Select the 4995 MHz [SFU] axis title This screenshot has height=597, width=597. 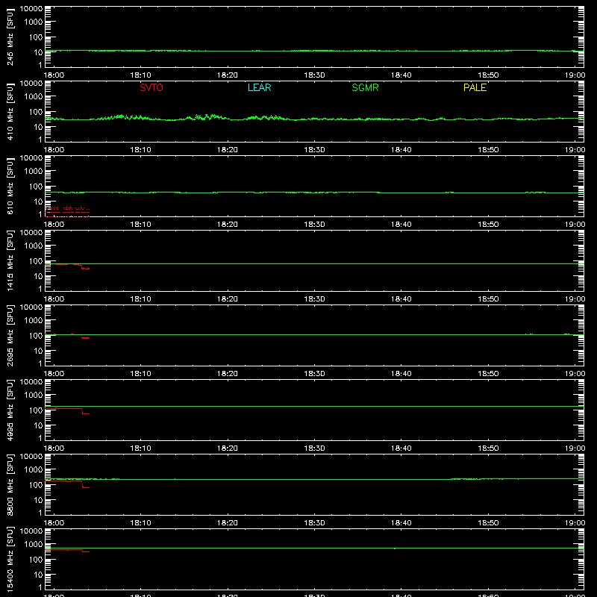click(x=10, y=410)
